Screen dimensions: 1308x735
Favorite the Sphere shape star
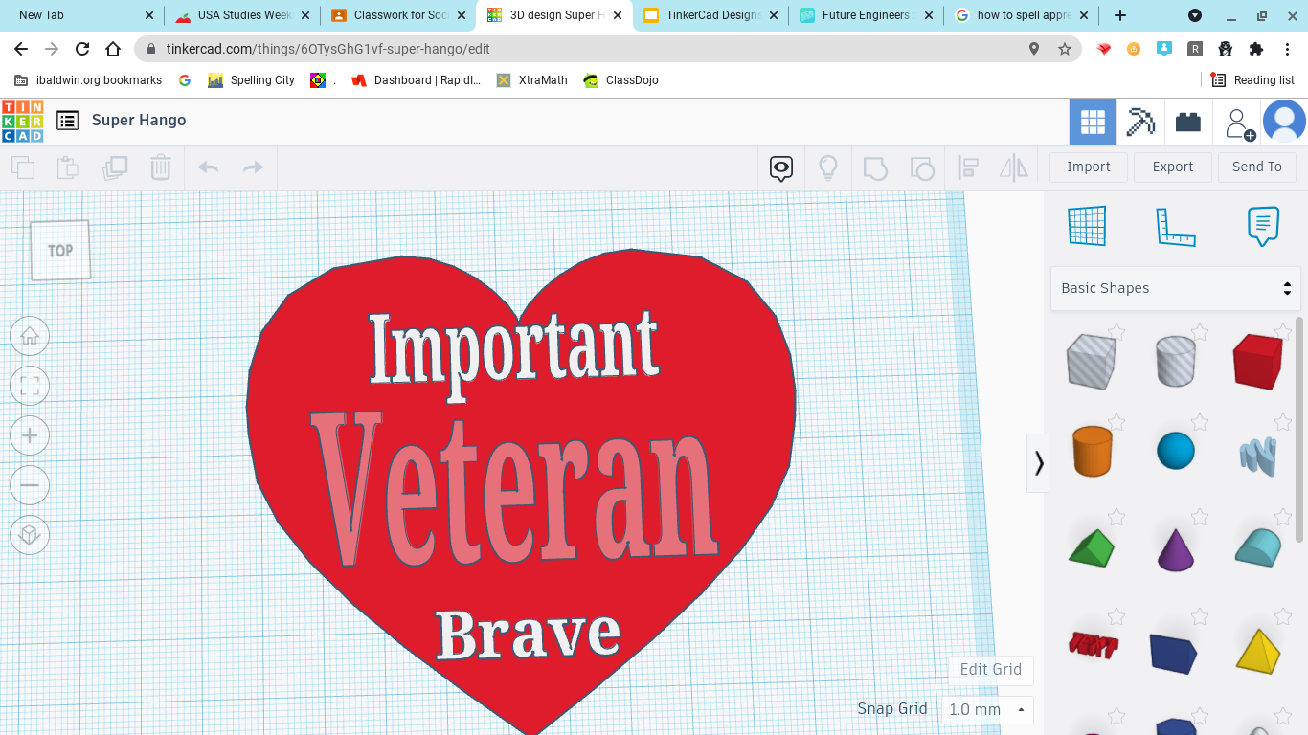(1200, 422)
